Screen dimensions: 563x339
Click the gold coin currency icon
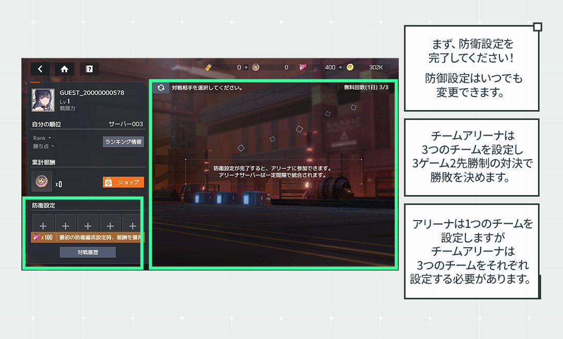350,67
